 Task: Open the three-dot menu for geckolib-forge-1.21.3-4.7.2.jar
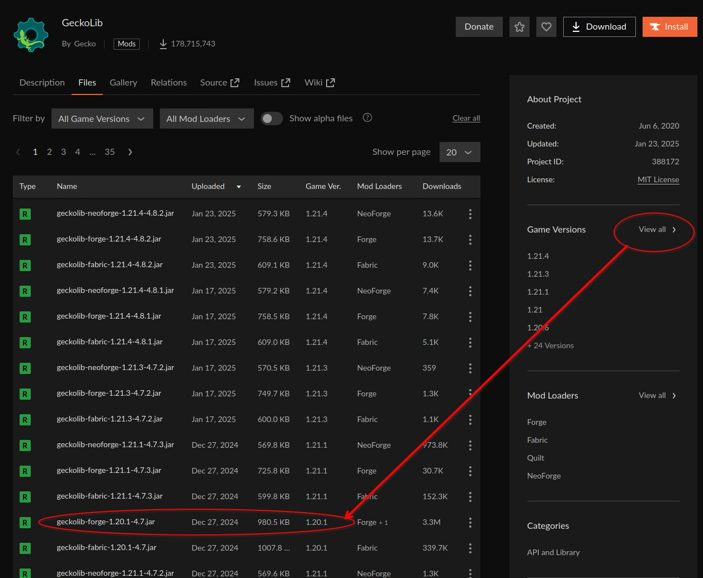[470, 394]
